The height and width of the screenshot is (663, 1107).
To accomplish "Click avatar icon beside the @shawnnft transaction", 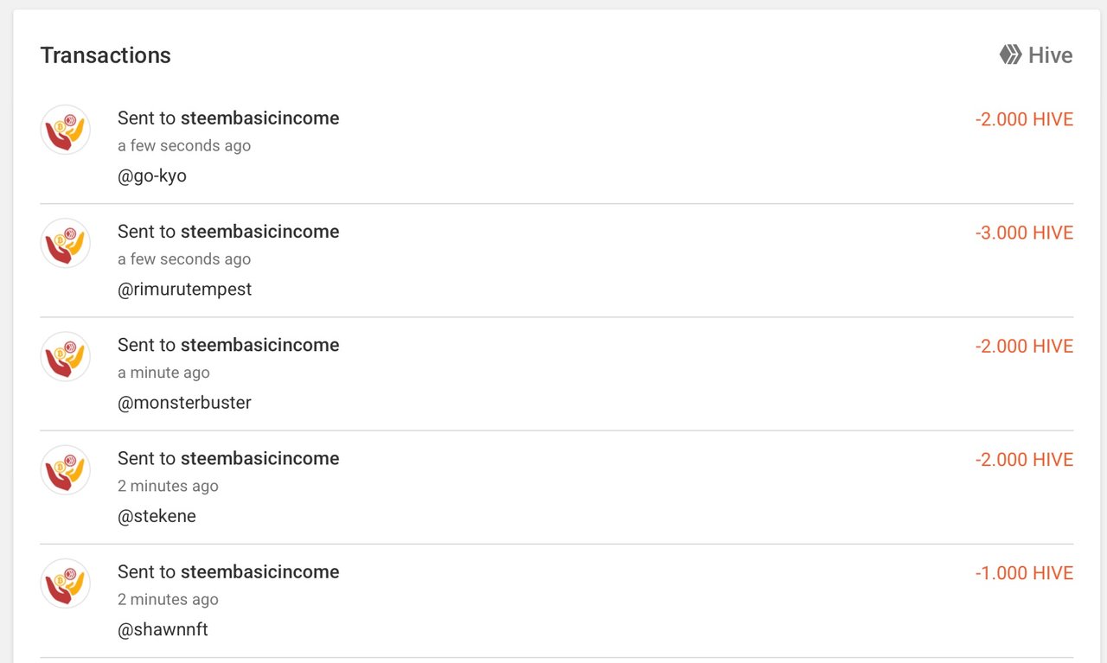I will pos(66,583).
